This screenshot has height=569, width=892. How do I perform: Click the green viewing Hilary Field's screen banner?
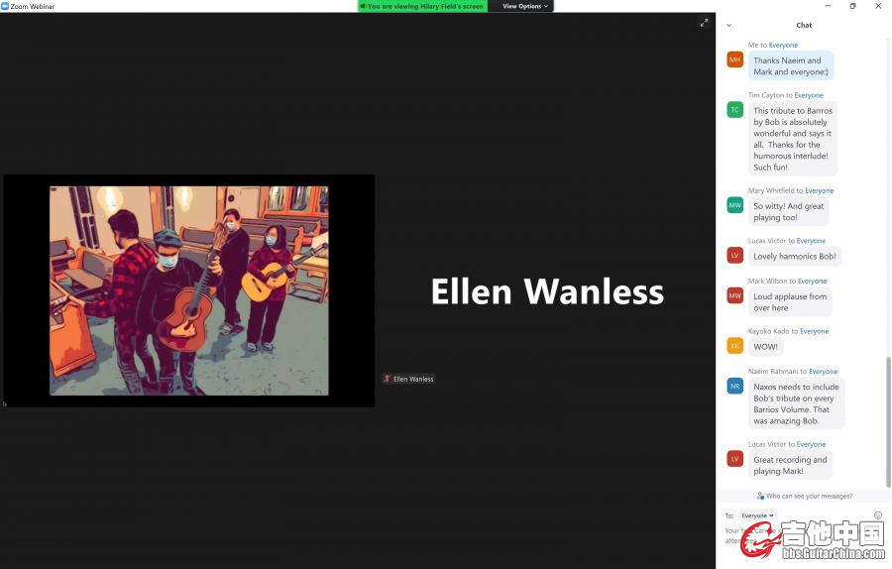pyautogui.click(x=422, y=6)
